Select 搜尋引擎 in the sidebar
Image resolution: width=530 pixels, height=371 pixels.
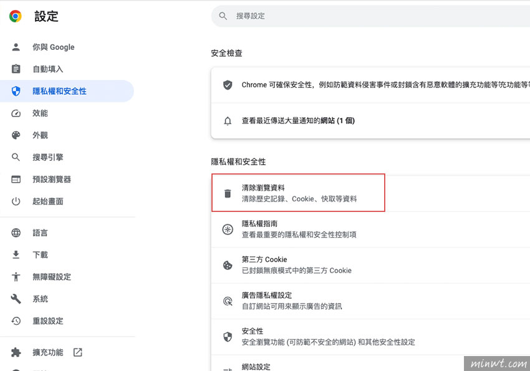47,157
